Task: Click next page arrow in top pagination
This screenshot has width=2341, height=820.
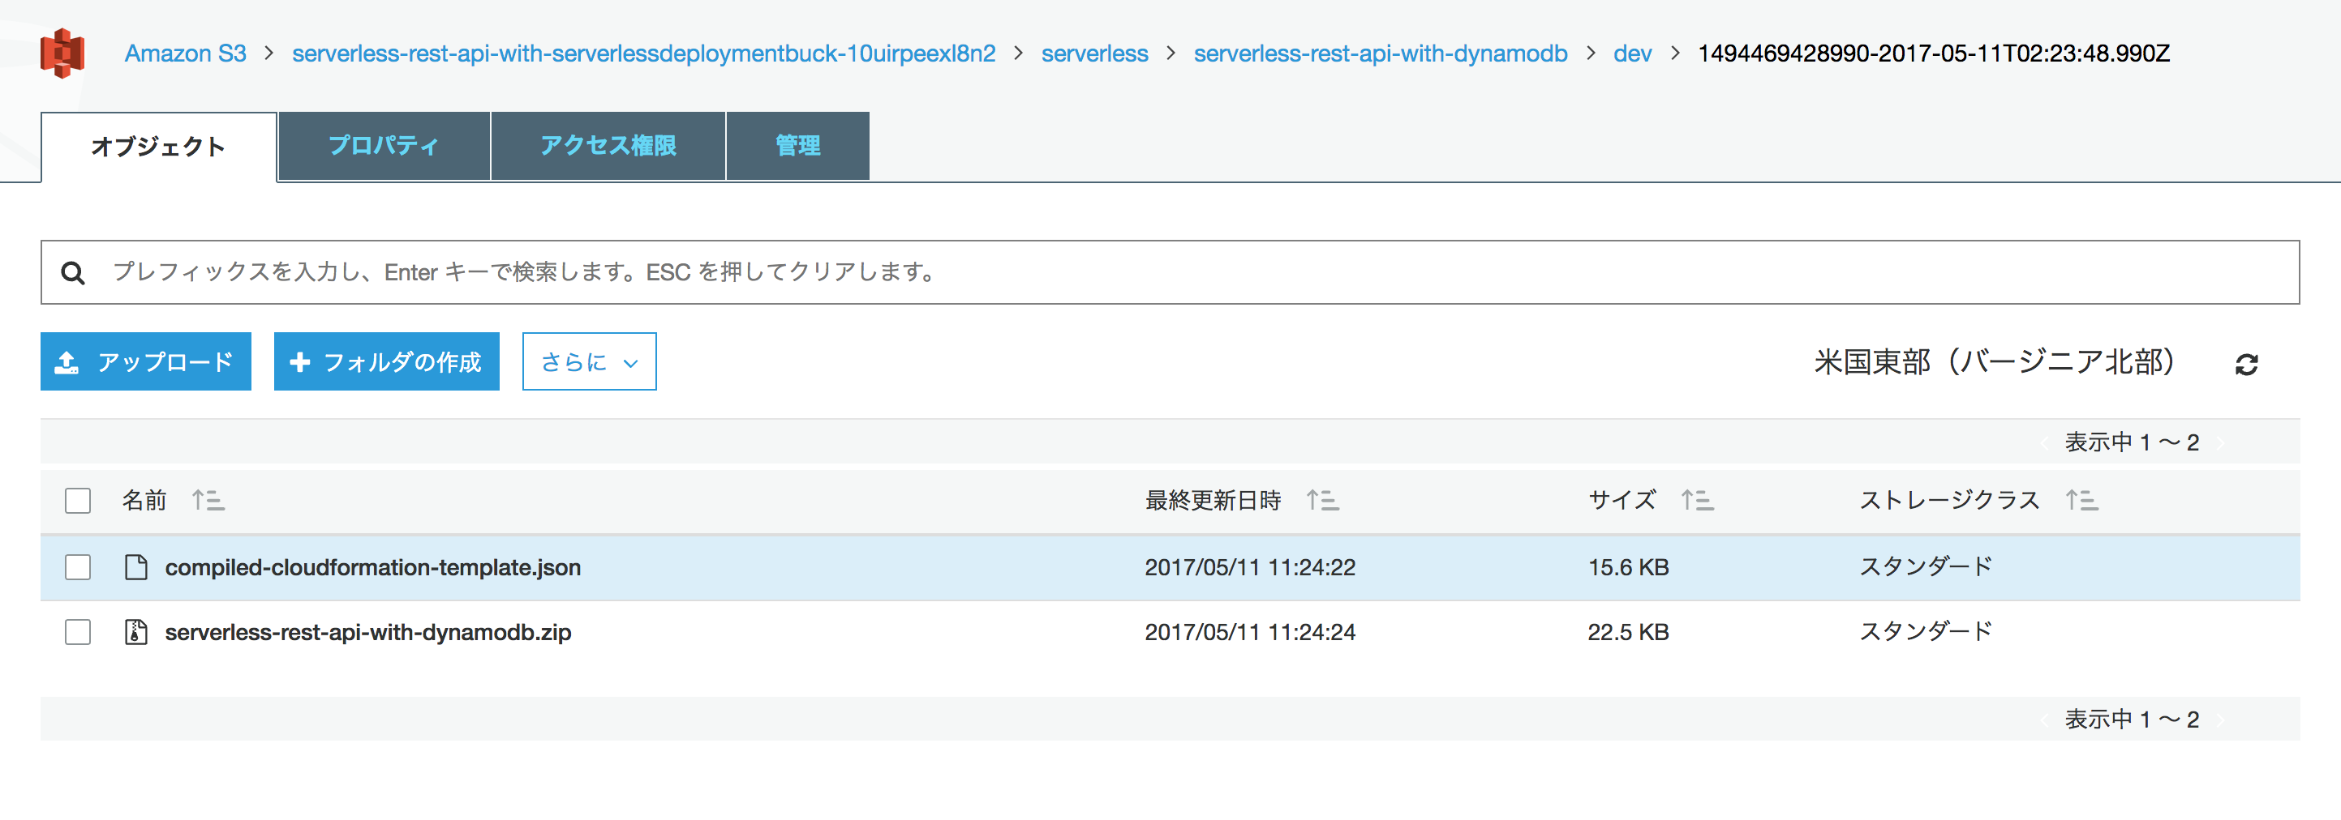Action: pos(2221,443)
